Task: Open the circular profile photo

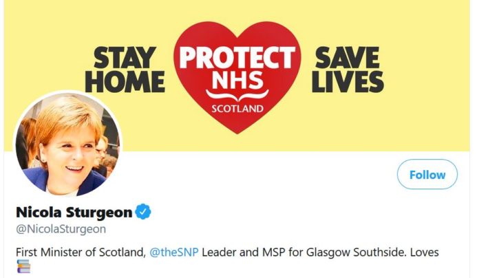Action: coord(67,145)
